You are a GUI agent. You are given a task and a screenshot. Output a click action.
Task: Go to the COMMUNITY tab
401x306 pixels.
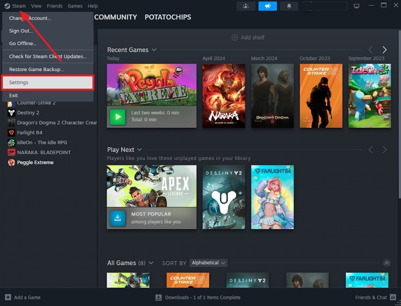point(116,17)
